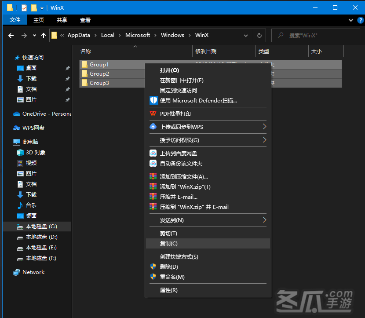This screenshot has width=365, height=318.
Task: Open the 文件 ribbon tab
Action: pyautogui.click(x=15, y=20)
